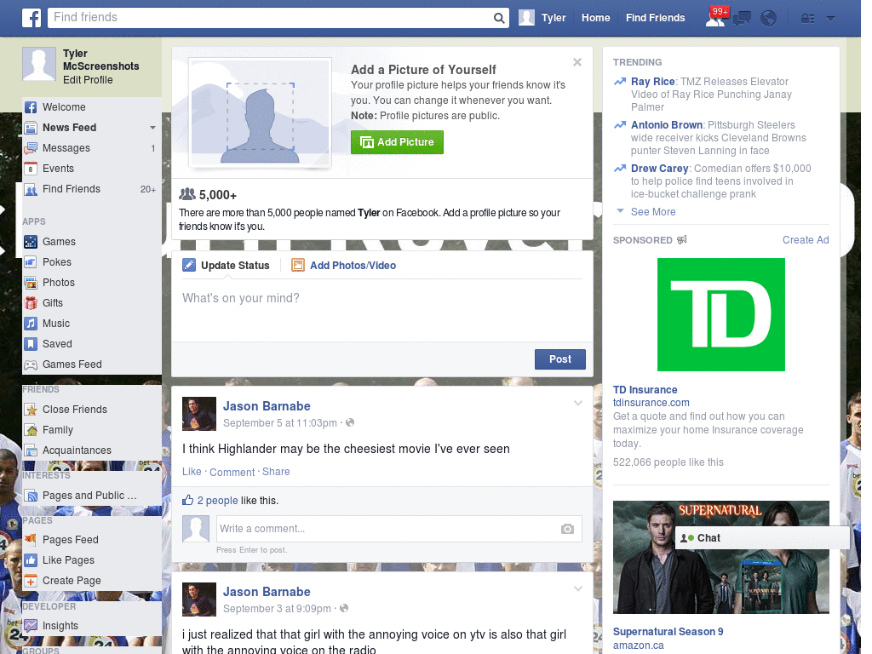Click the Insights chart icon

31,626
